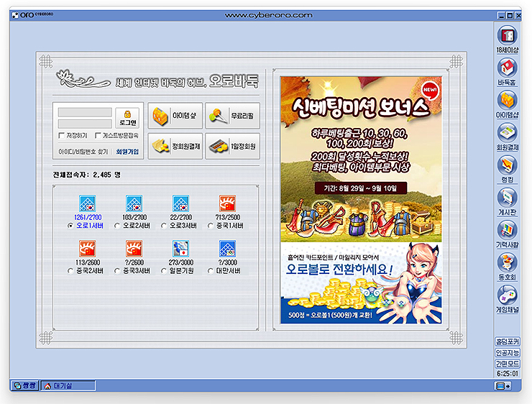532x404 pixels.
Task: Click the 인공지능 button
Action: (508, 353)
